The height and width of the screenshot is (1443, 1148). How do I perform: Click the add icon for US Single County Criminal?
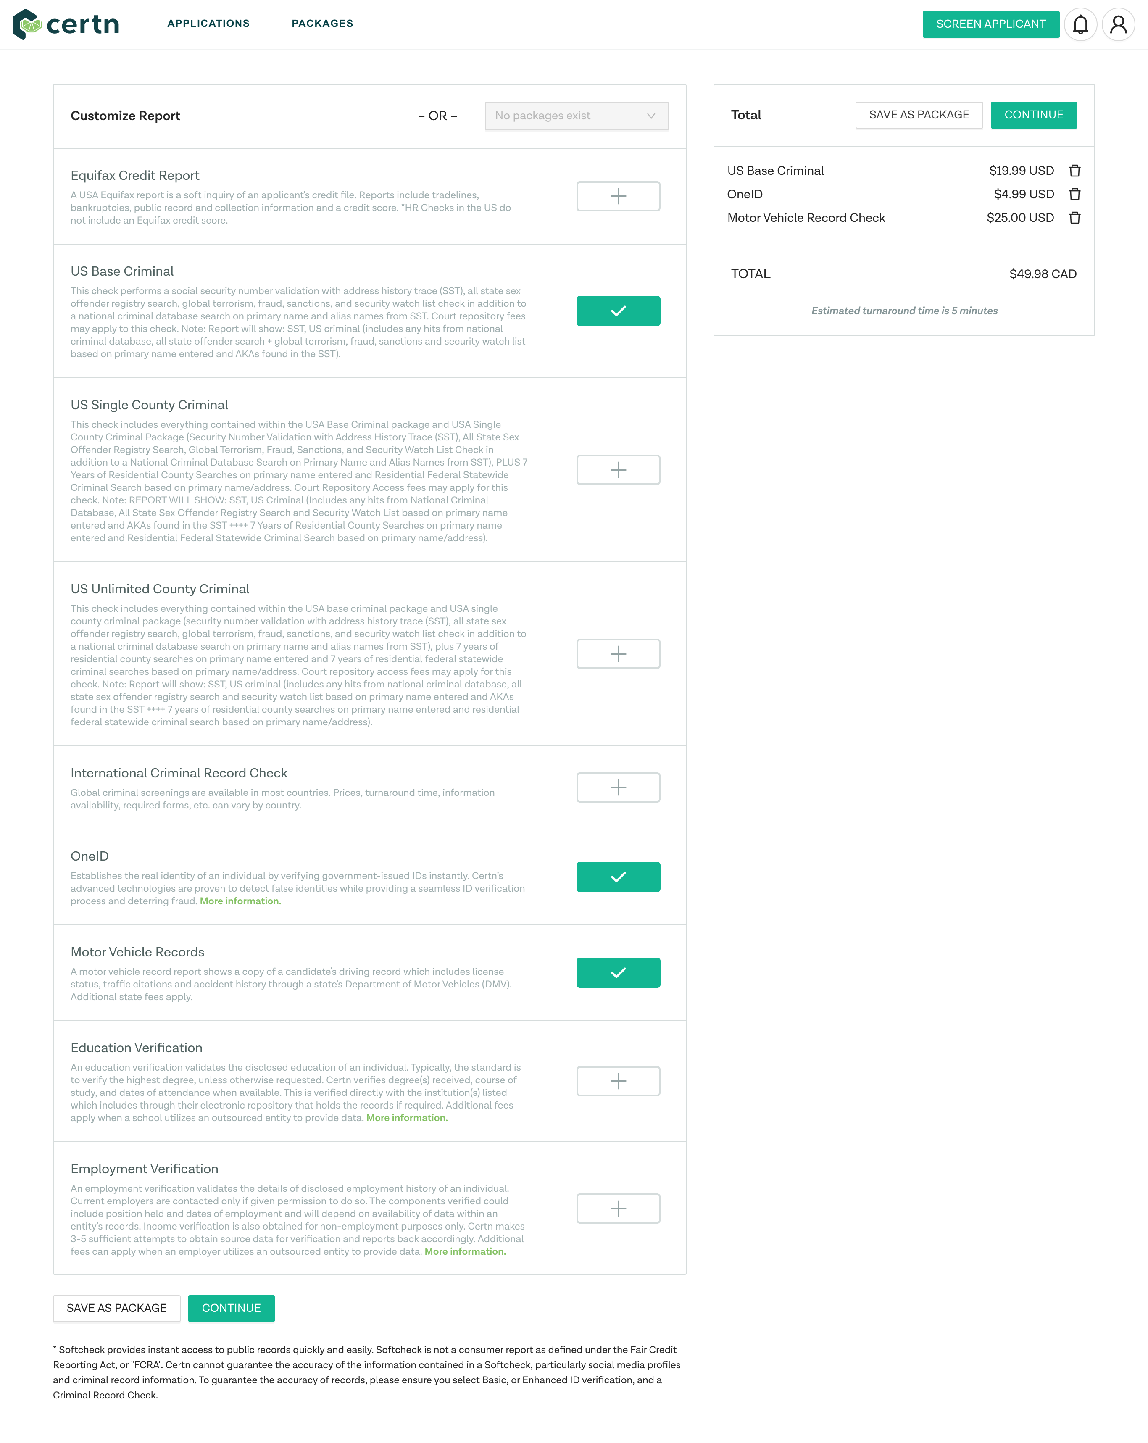[x=619, y=470]
